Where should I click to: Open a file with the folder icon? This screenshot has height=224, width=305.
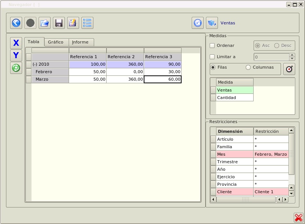pos(45,23)
